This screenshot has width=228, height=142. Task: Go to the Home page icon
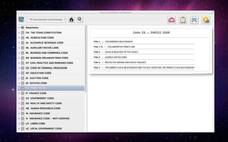click(72, 20)
